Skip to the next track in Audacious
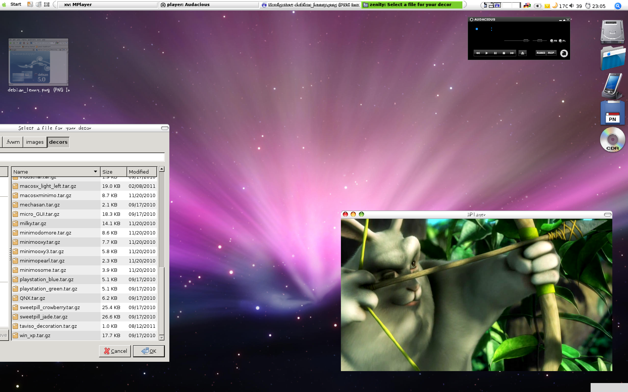This screenshot has height=392, width=628. (x=512, y=53)
